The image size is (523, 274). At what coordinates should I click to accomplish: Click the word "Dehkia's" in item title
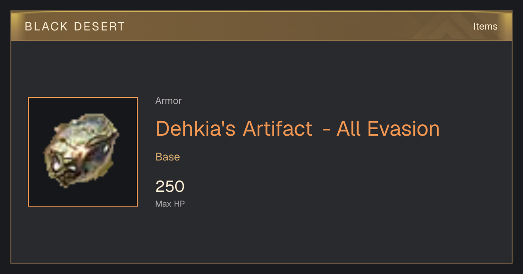coord(196,129)
